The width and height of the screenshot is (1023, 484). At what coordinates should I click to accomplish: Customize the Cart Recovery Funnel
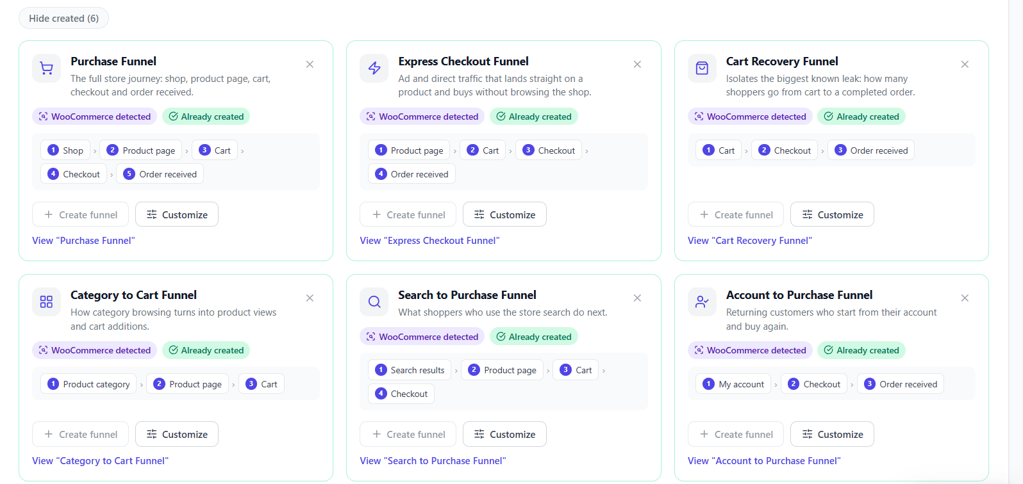(832, 214)
